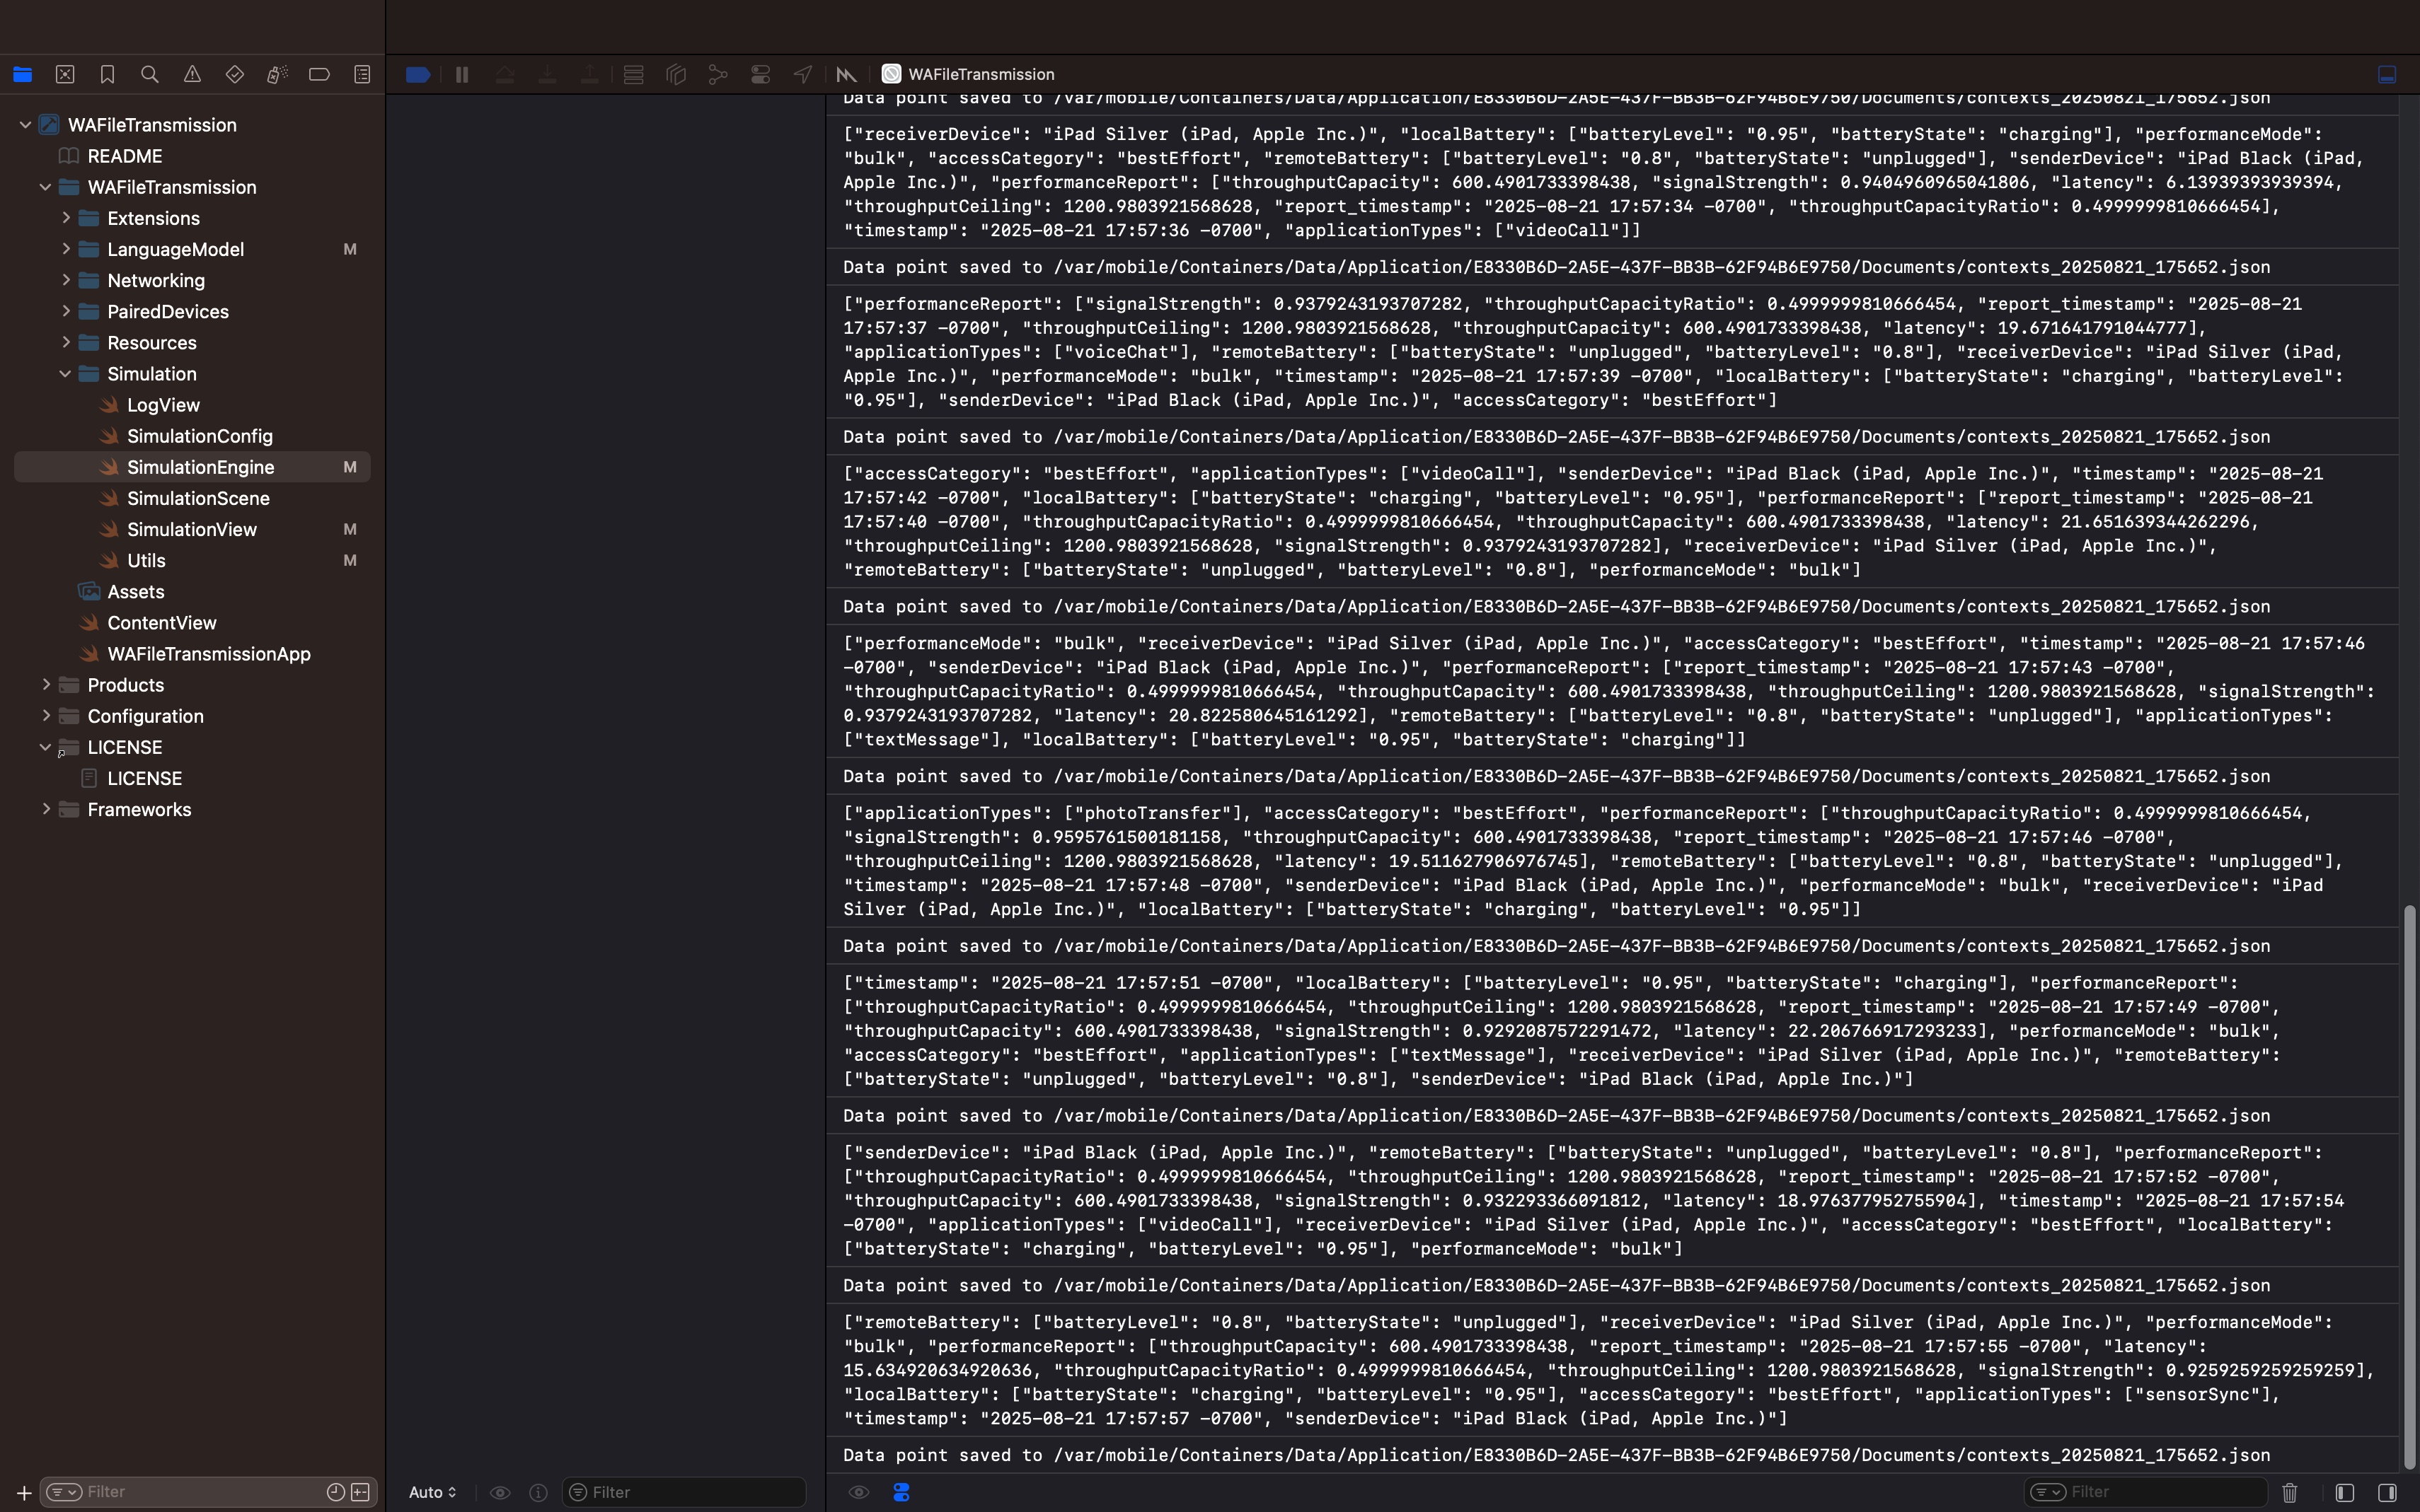Open the Source Control navigator icon
The width and height of the screenshot is (2420, 1512).
click(x=65, y=74)
